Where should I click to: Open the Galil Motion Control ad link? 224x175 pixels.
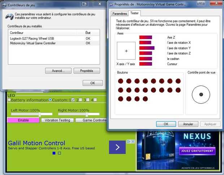coord(36,143)
